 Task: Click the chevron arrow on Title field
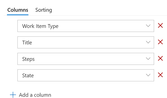coord(148,42)
